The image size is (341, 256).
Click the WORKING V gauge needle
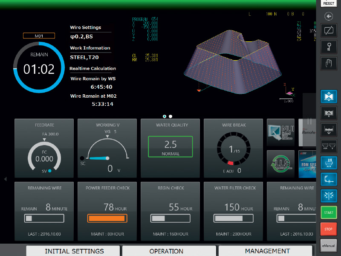(99, 158)
